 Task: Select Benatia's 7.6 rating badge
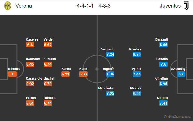click(x=164, y=64)
